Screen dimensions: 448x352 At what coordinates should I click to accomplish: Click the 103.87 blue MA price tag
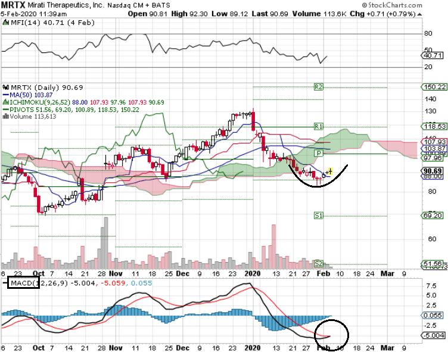click(434, 148)
